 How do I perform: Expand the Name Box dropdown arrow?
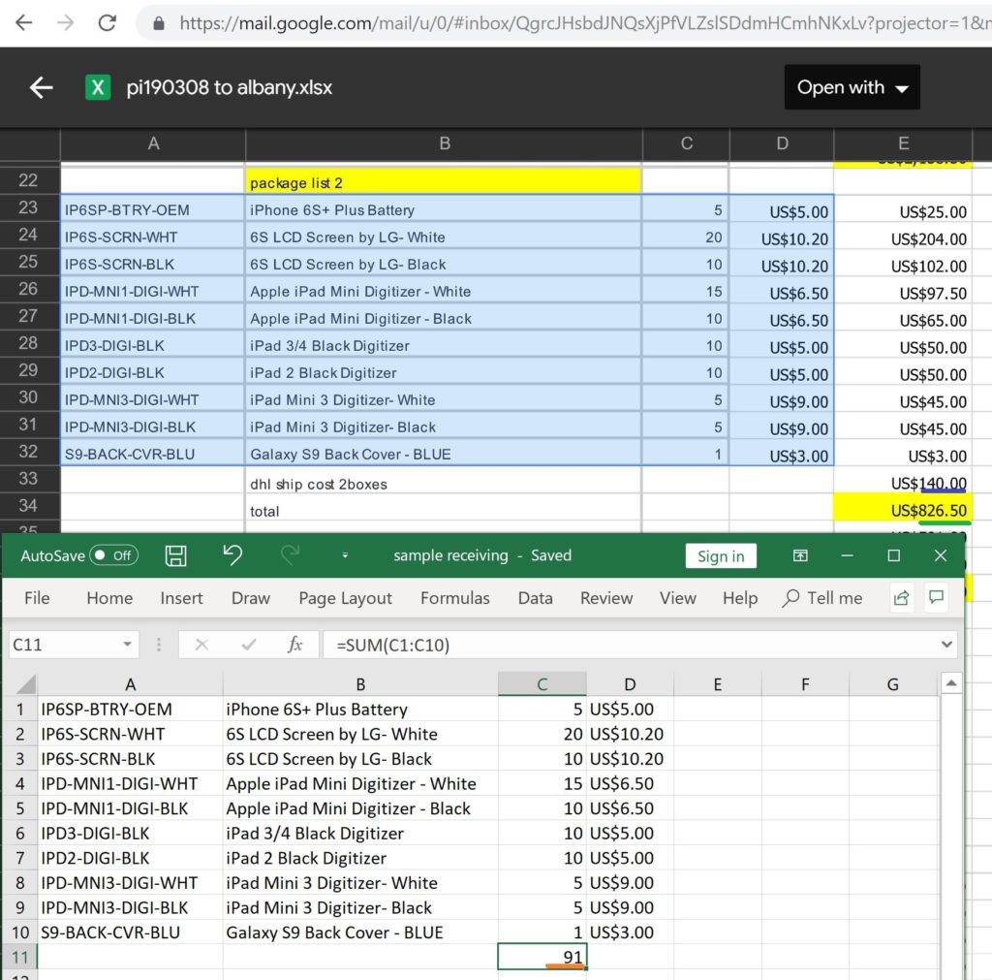[127, 645]
